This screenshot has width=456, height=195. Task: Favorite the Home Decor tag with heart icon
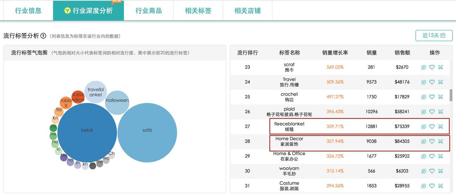[432, 141]
